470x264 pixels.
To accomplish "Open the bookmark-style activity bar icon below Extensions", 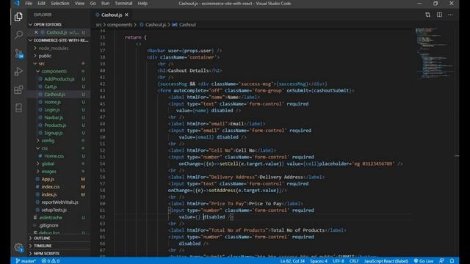I will click(x=18, y=108).
